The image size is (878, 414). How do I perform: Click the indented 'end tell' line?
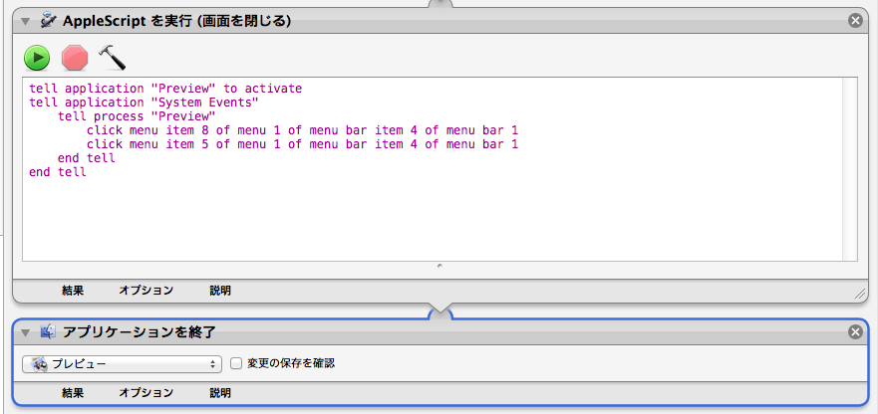click(87, 158)
